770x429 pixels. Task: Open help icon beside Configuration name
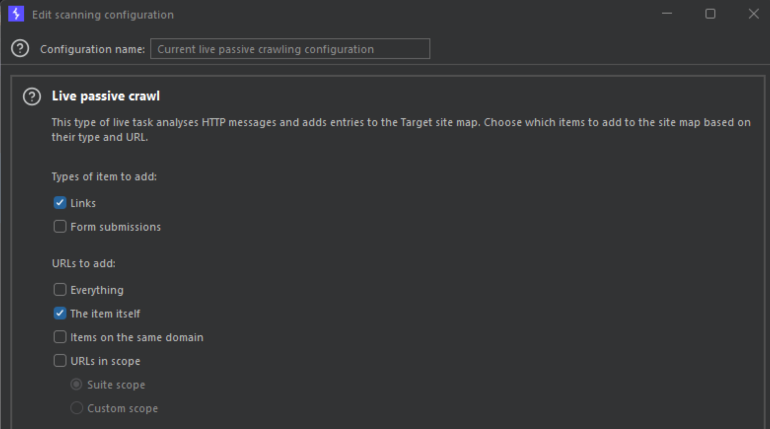tap(20, 49)
